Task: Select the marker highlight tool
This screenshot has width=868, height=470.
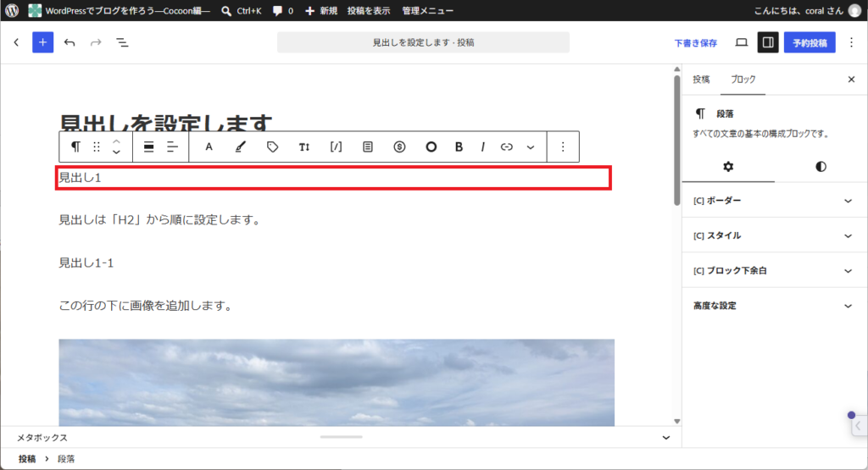Action: click(x=240, y=147)
